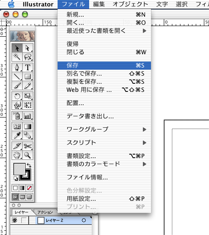This screenshot has height=235, width=209.
Task: Choose 別名で保存... menu item
Action: 104,73
